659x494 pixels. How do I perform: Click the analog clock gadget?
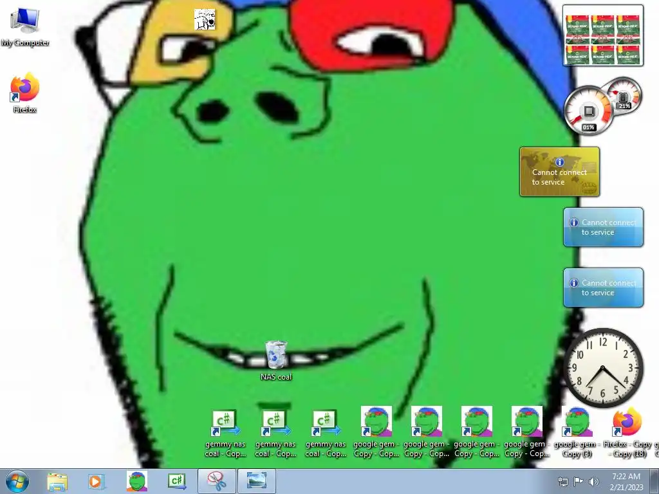click(x=603, y=368)
